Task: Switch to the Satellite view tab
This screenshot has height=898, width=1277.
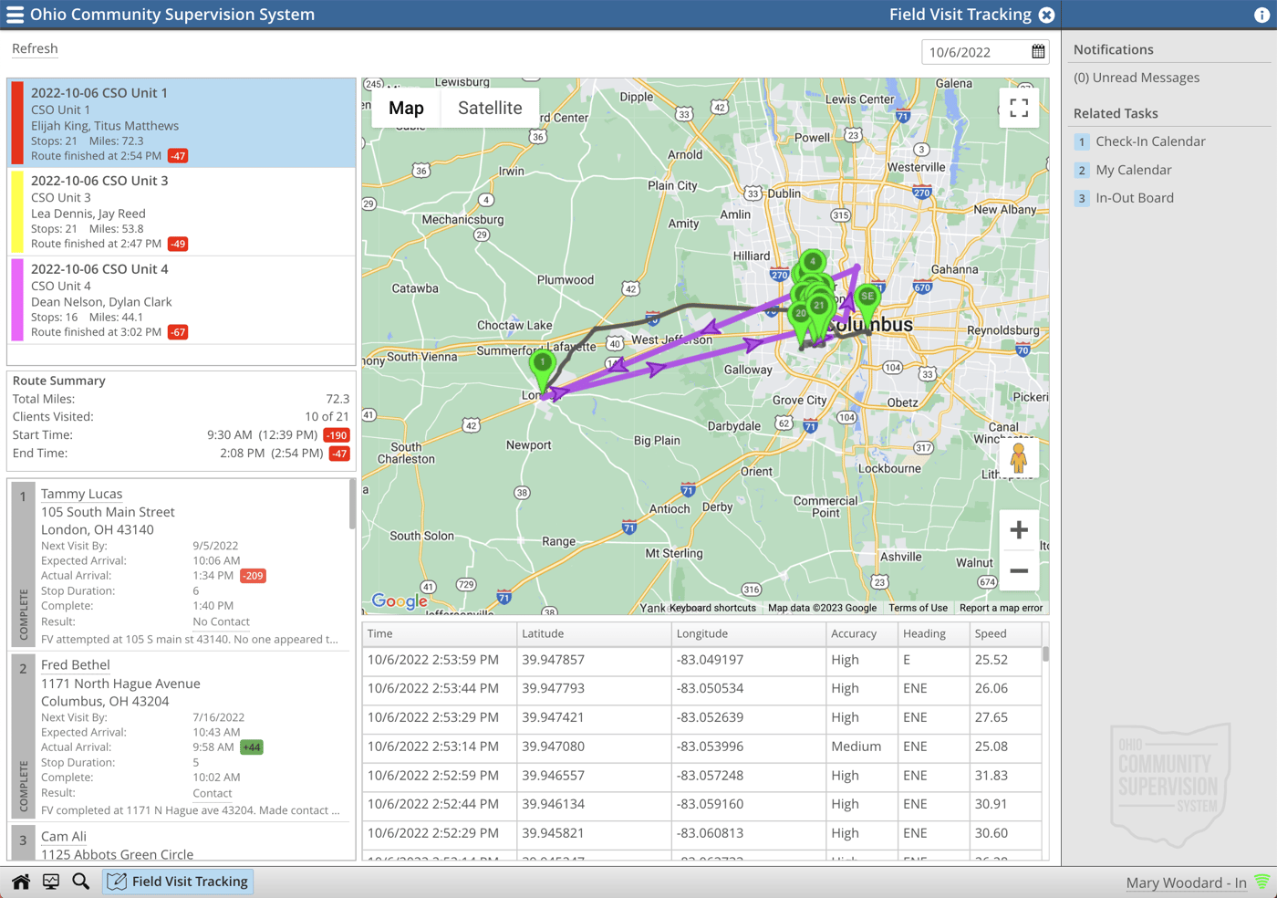Action: [x=490, y=108]
